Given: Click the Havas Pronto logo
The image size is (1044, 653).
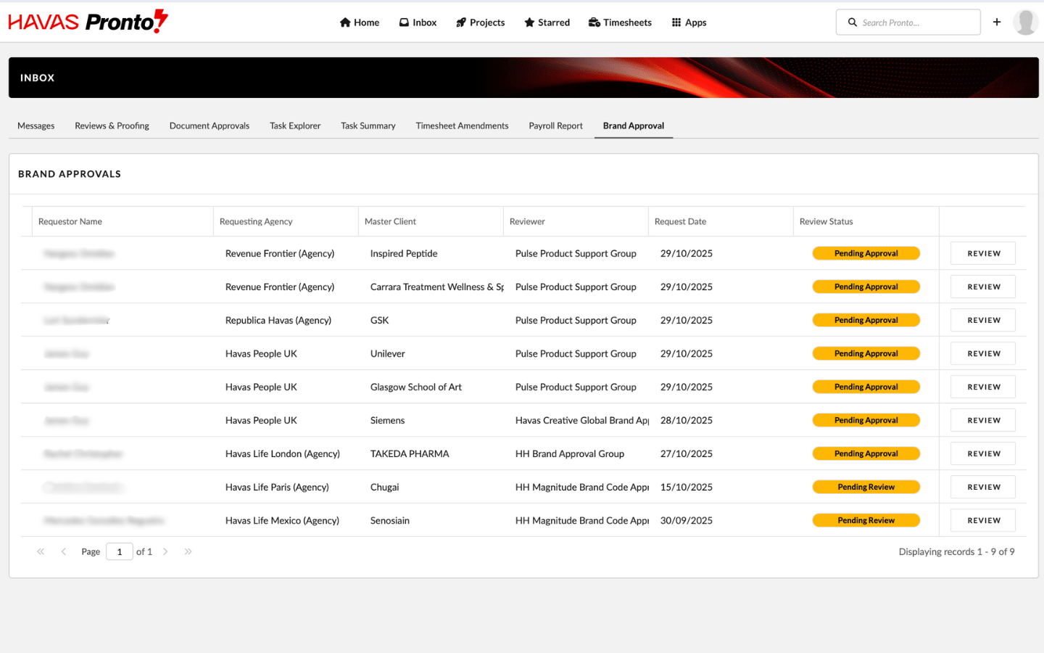Looking at the screenshot, I should pos(88,22).
